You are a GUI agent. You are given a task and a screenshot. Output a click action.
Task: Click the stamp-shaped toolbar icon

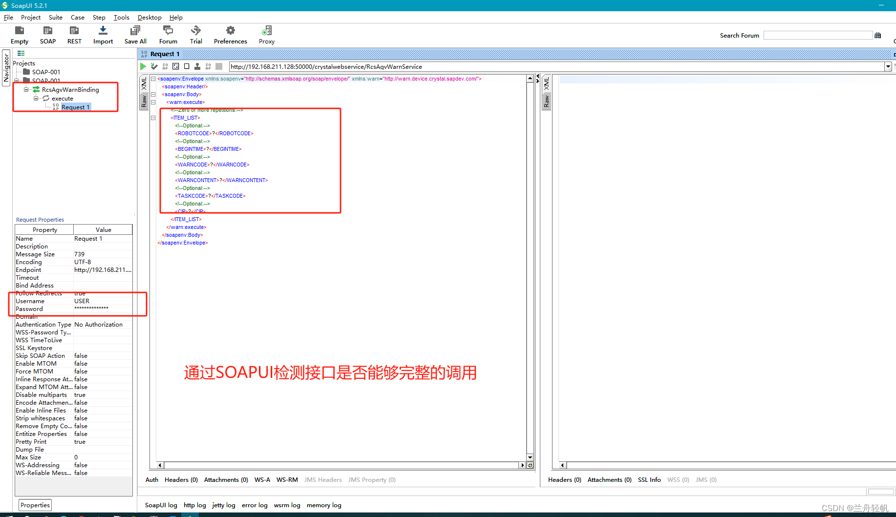point(197,66)
